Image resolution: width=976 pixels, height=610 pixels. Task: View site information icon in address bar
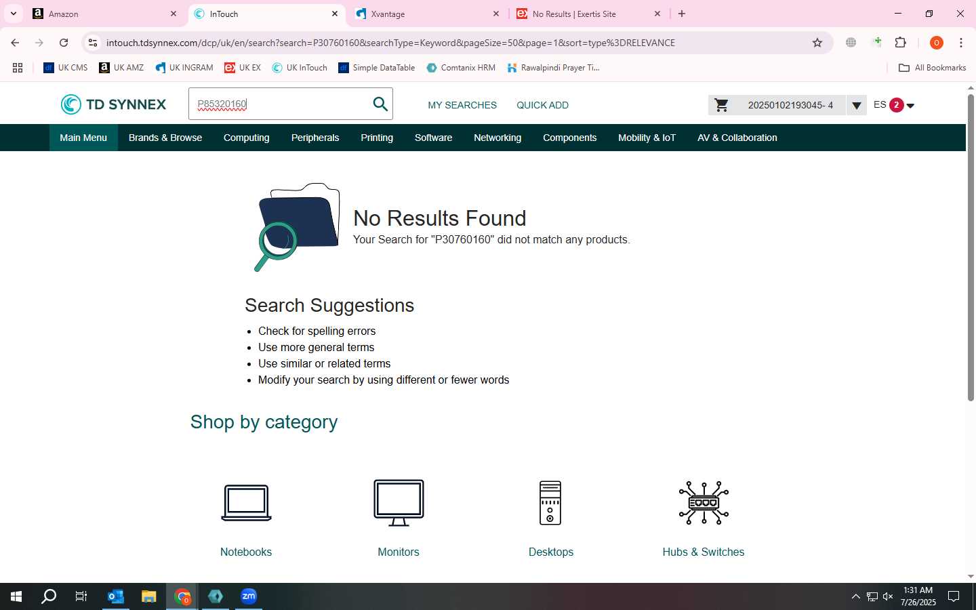(93, 43)
